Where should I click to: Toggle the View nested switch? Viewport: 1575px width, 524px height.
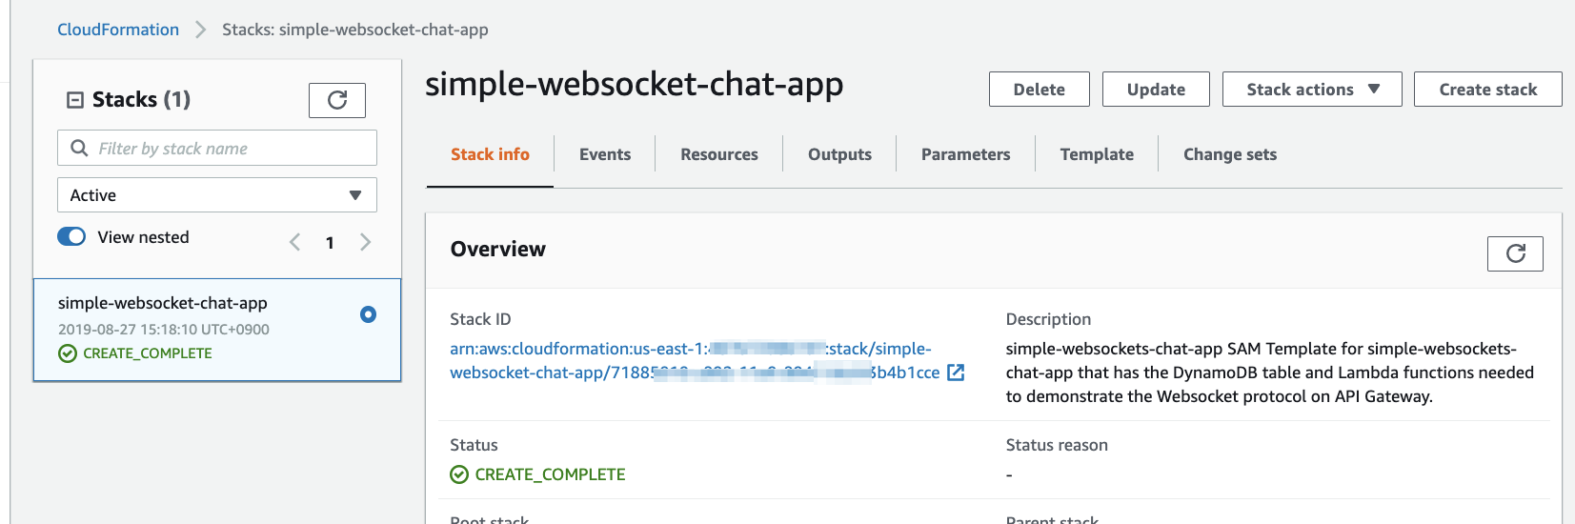pos(71,236)
